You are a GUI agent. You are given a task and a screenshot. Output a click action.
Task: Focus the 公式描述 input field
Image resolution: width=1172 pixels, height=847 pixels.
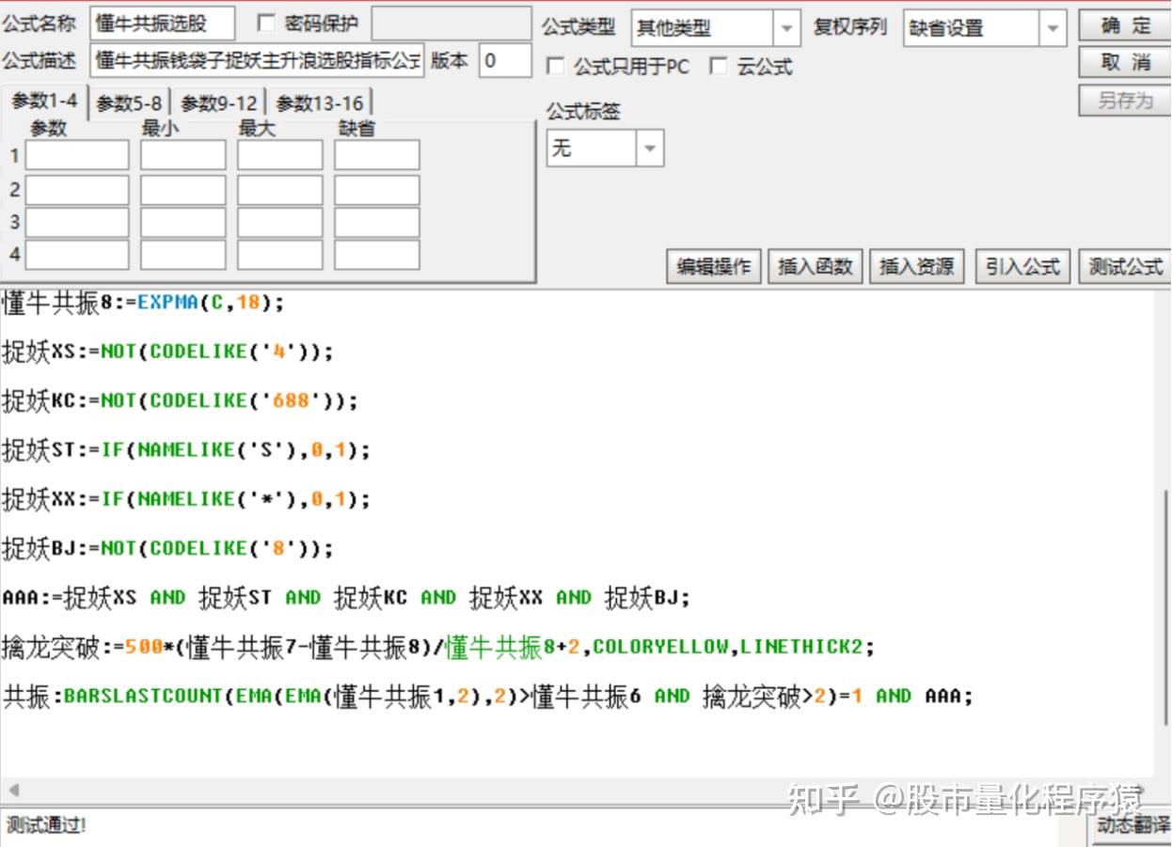[x=258, y=61]
